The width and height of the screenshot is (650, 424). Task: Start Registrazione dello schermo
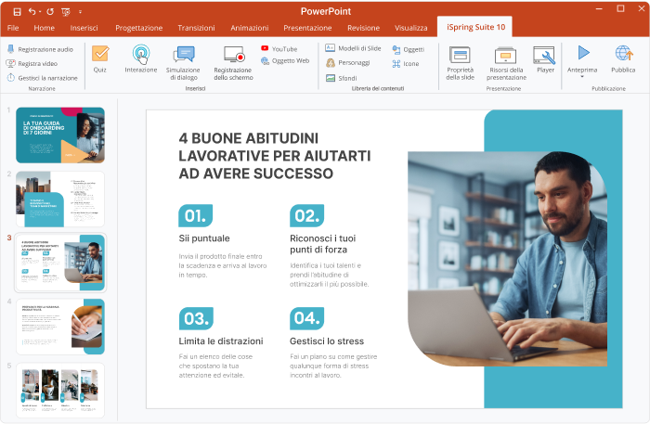[233, 62]
